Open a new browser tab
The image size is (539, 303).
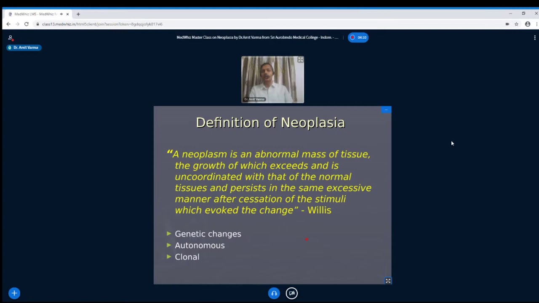tap(78, 14)
